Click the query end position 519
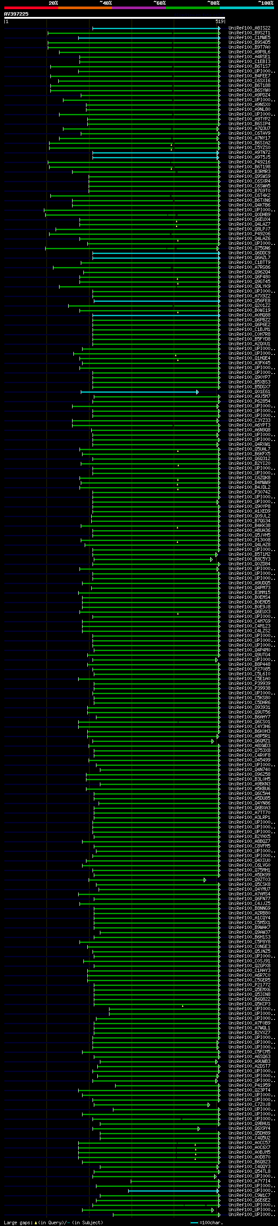 (x=219, y=21)
